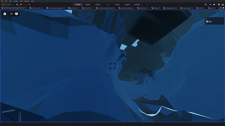The height and width of the screenshot is (126, 225).
Task: Close the TerrainCell tab
Action: pyautogui.click(x=92, y=8)
